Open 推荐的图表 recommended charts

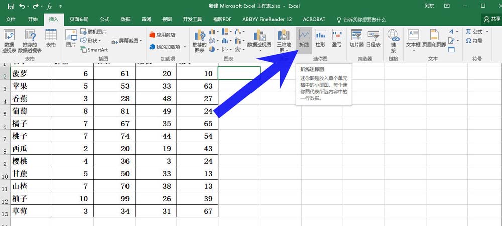[199, 40]
